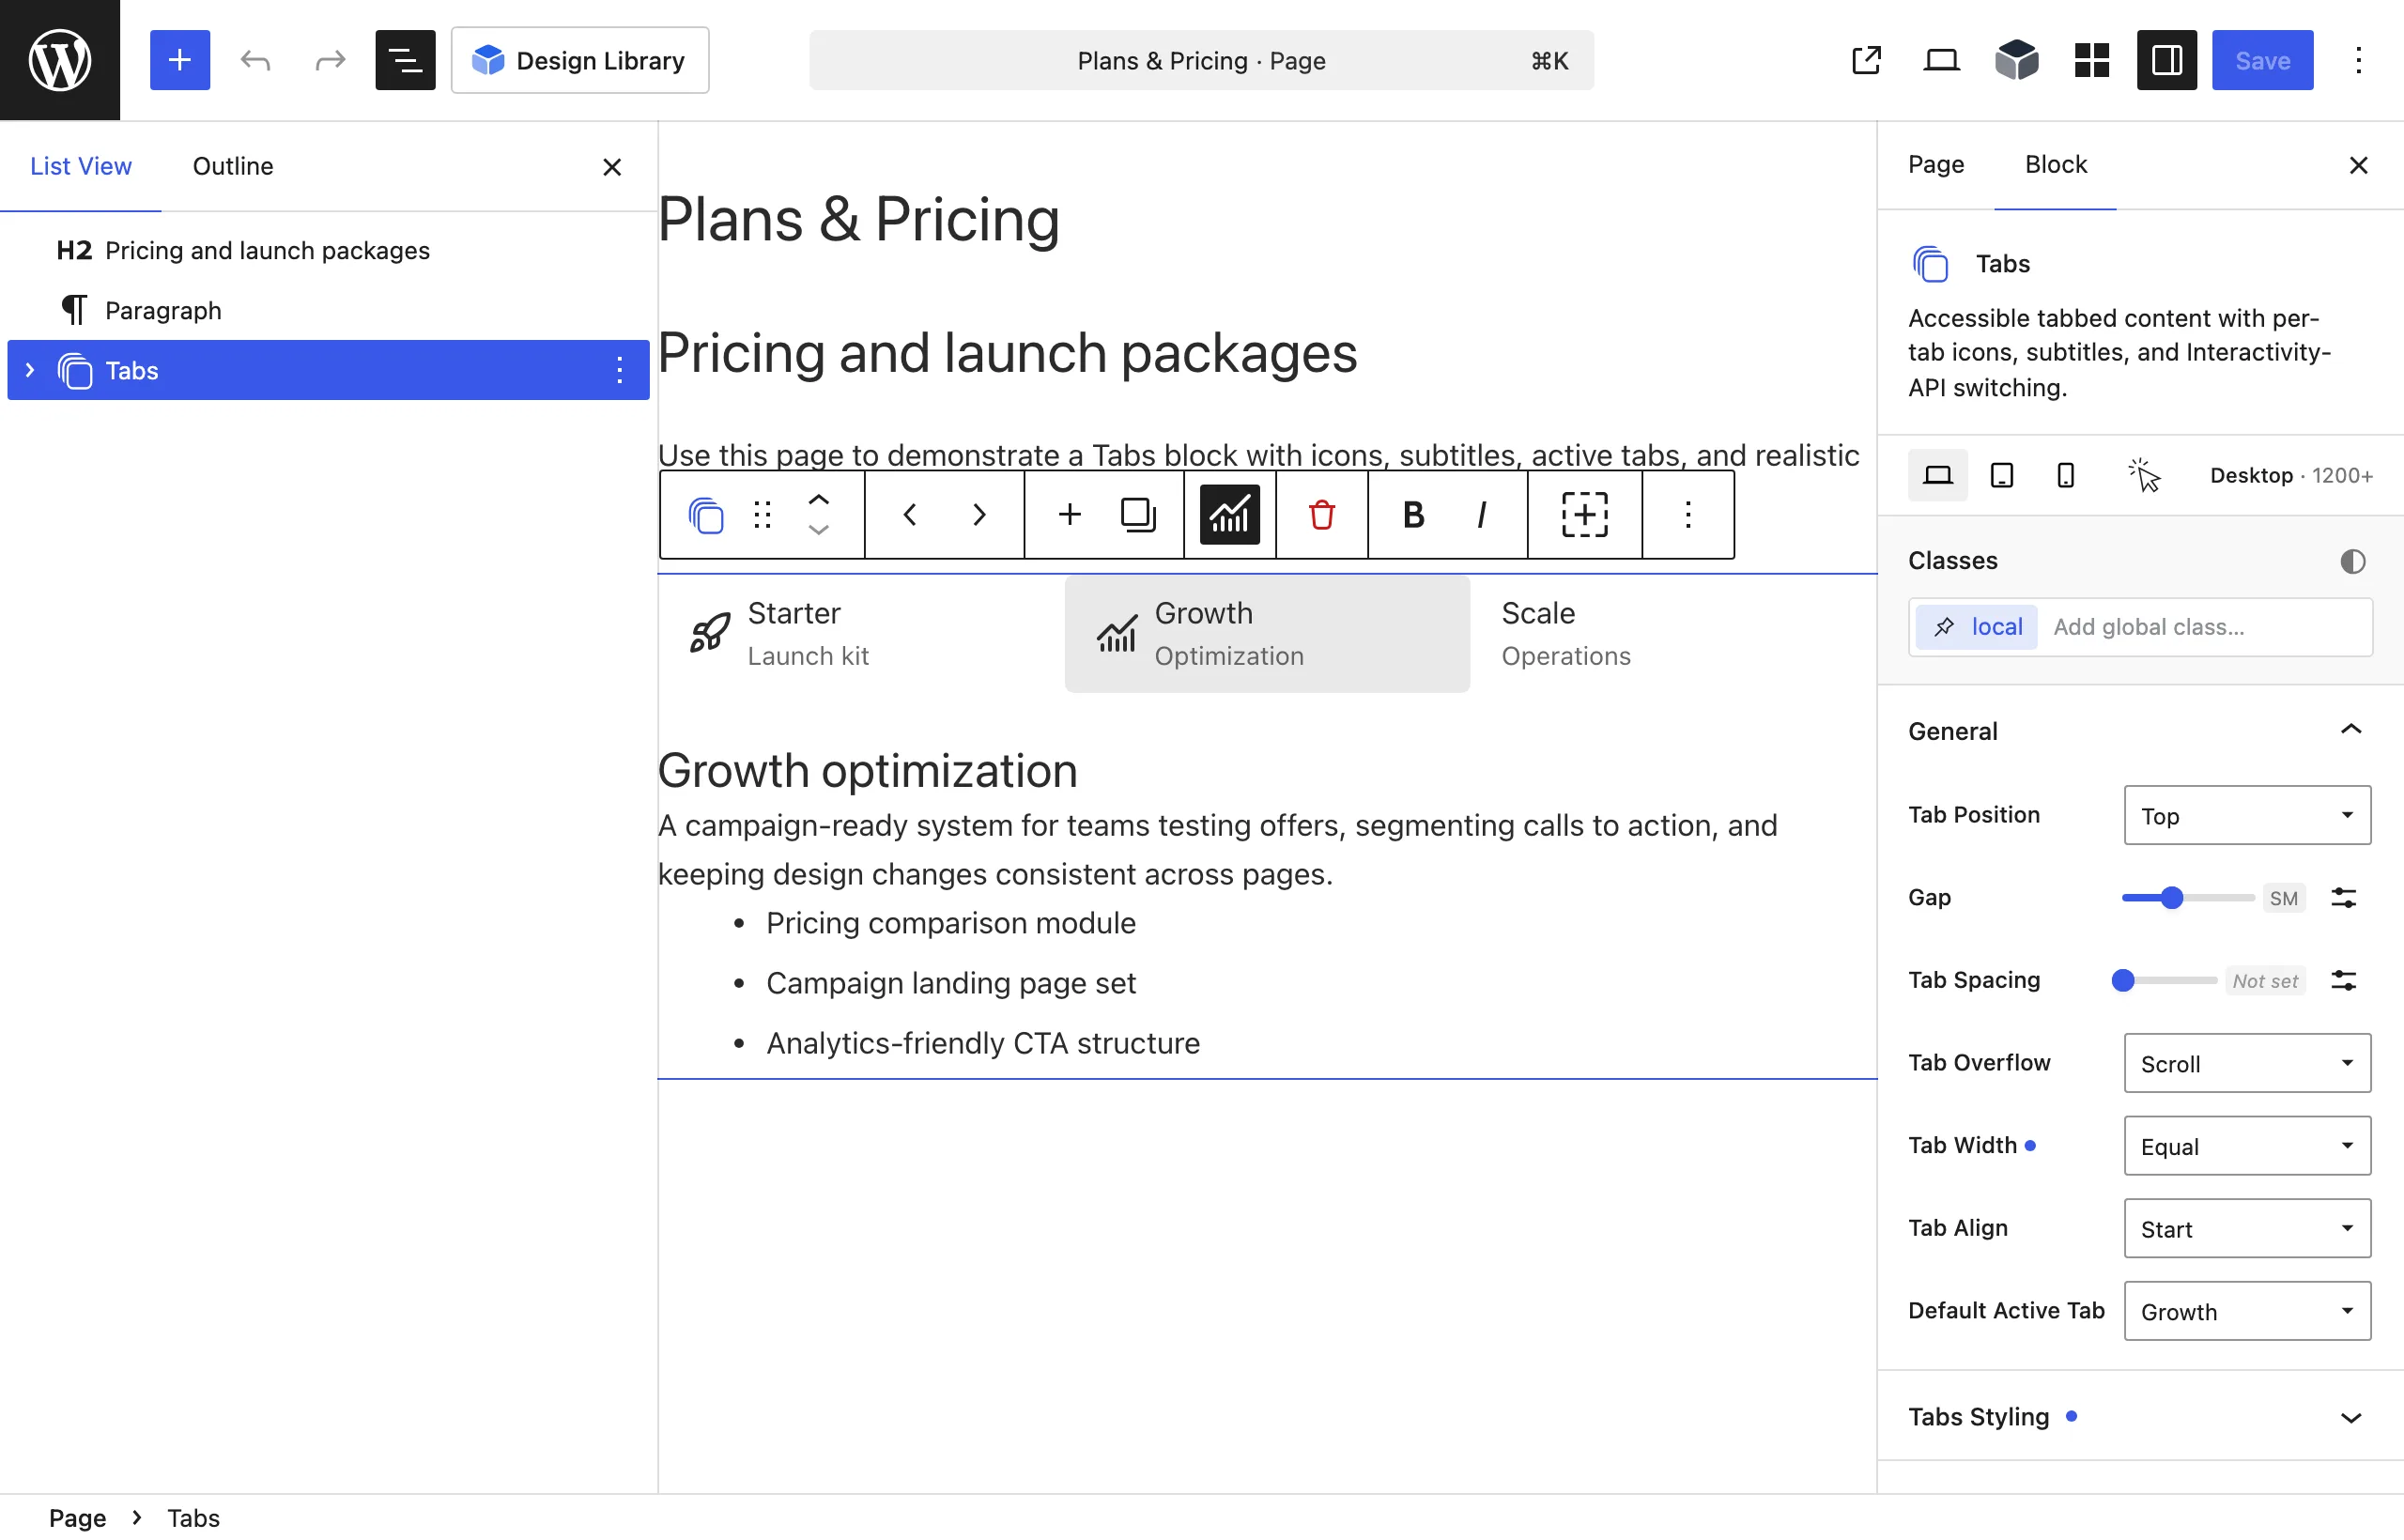The image size is (2404, 1540).
Task: Select the tablet breakpoint icon
Action: click(2002, 475)
